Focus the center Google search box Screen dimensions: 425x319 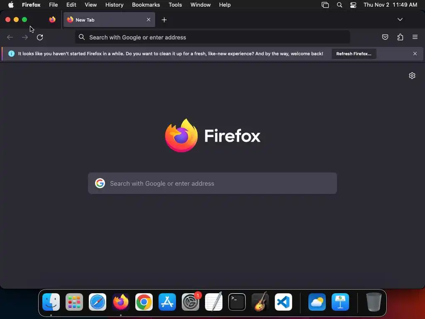pos(212,183)
